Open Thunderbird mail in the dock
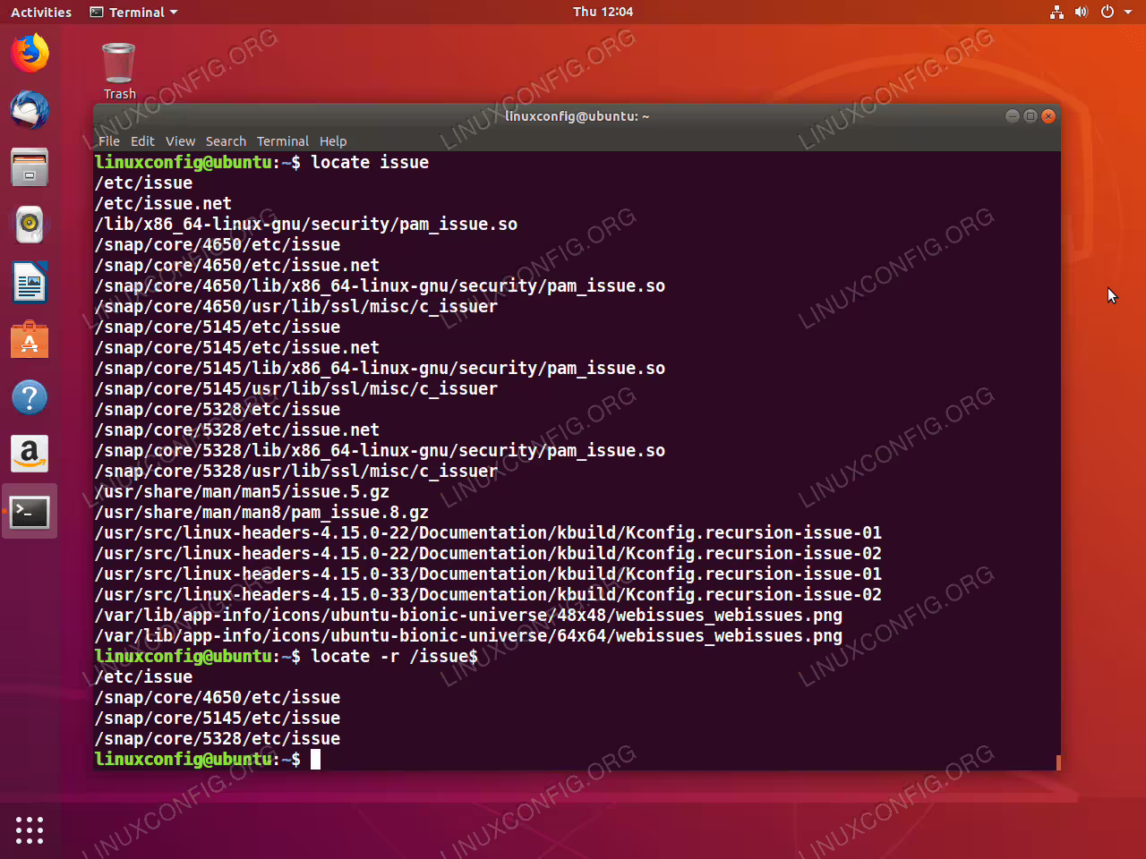The image size is (1146, 859). pos(30,110)
